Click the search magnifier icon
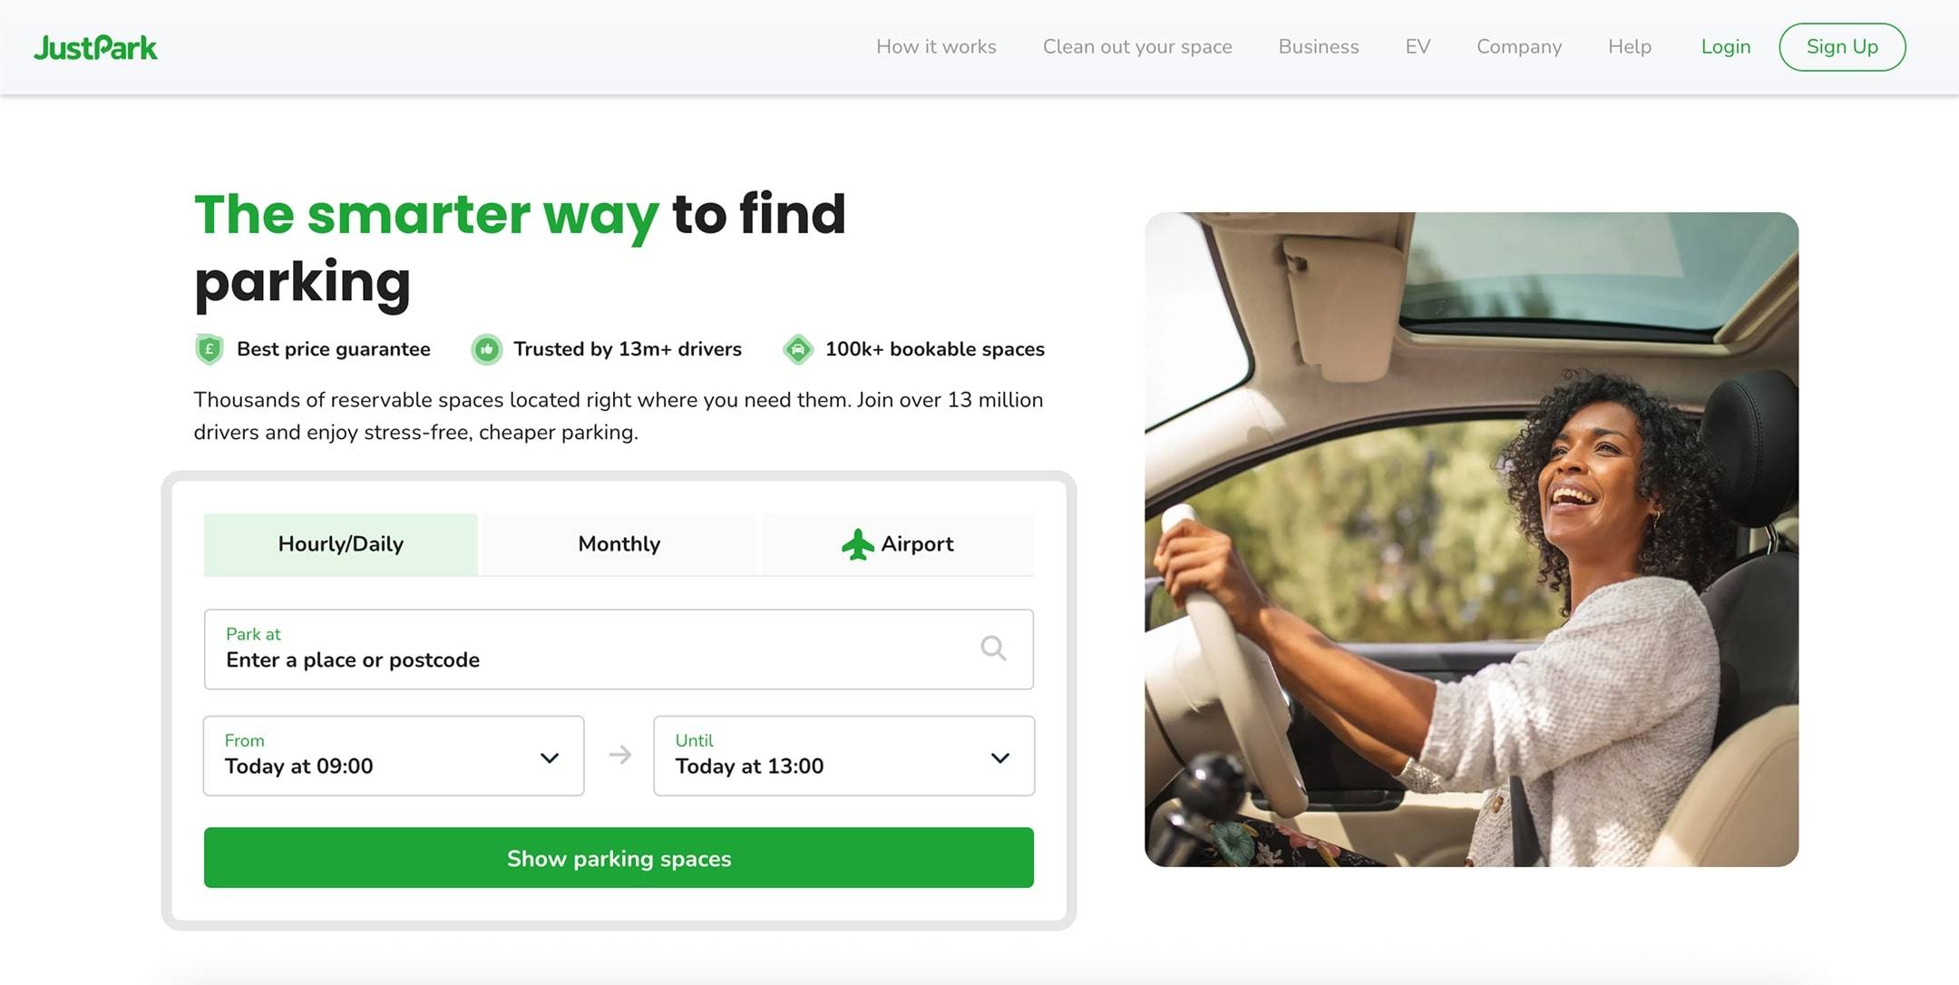The height and width of the screenshot is (985, 1959). coord(993,648)
